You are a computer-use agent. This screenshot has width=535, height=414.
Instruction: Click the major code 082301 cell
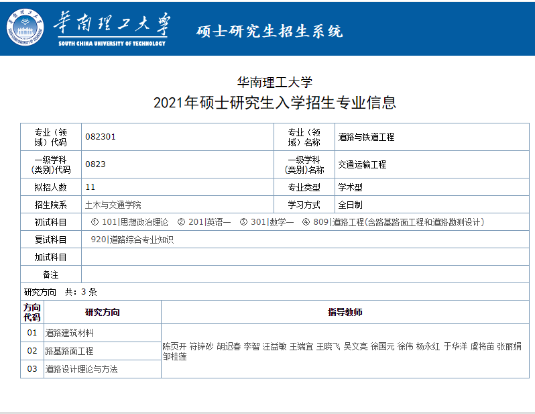101,137
